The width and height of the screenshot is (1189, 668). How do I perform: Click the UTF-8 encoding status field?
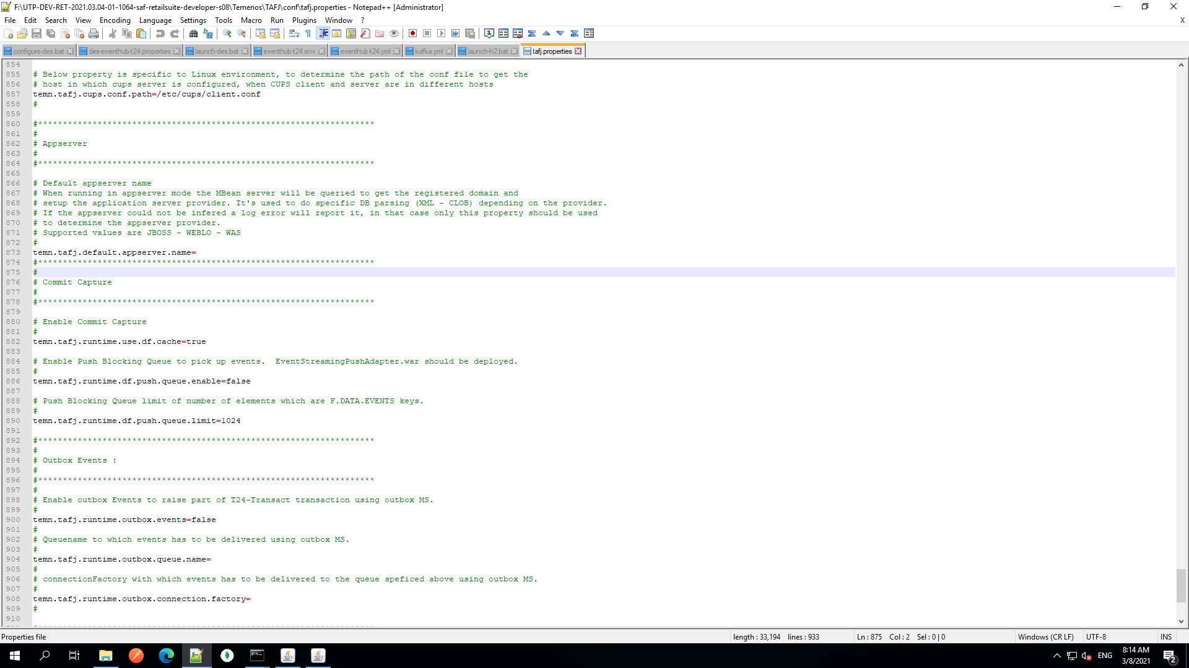[x=1095, y=636]
